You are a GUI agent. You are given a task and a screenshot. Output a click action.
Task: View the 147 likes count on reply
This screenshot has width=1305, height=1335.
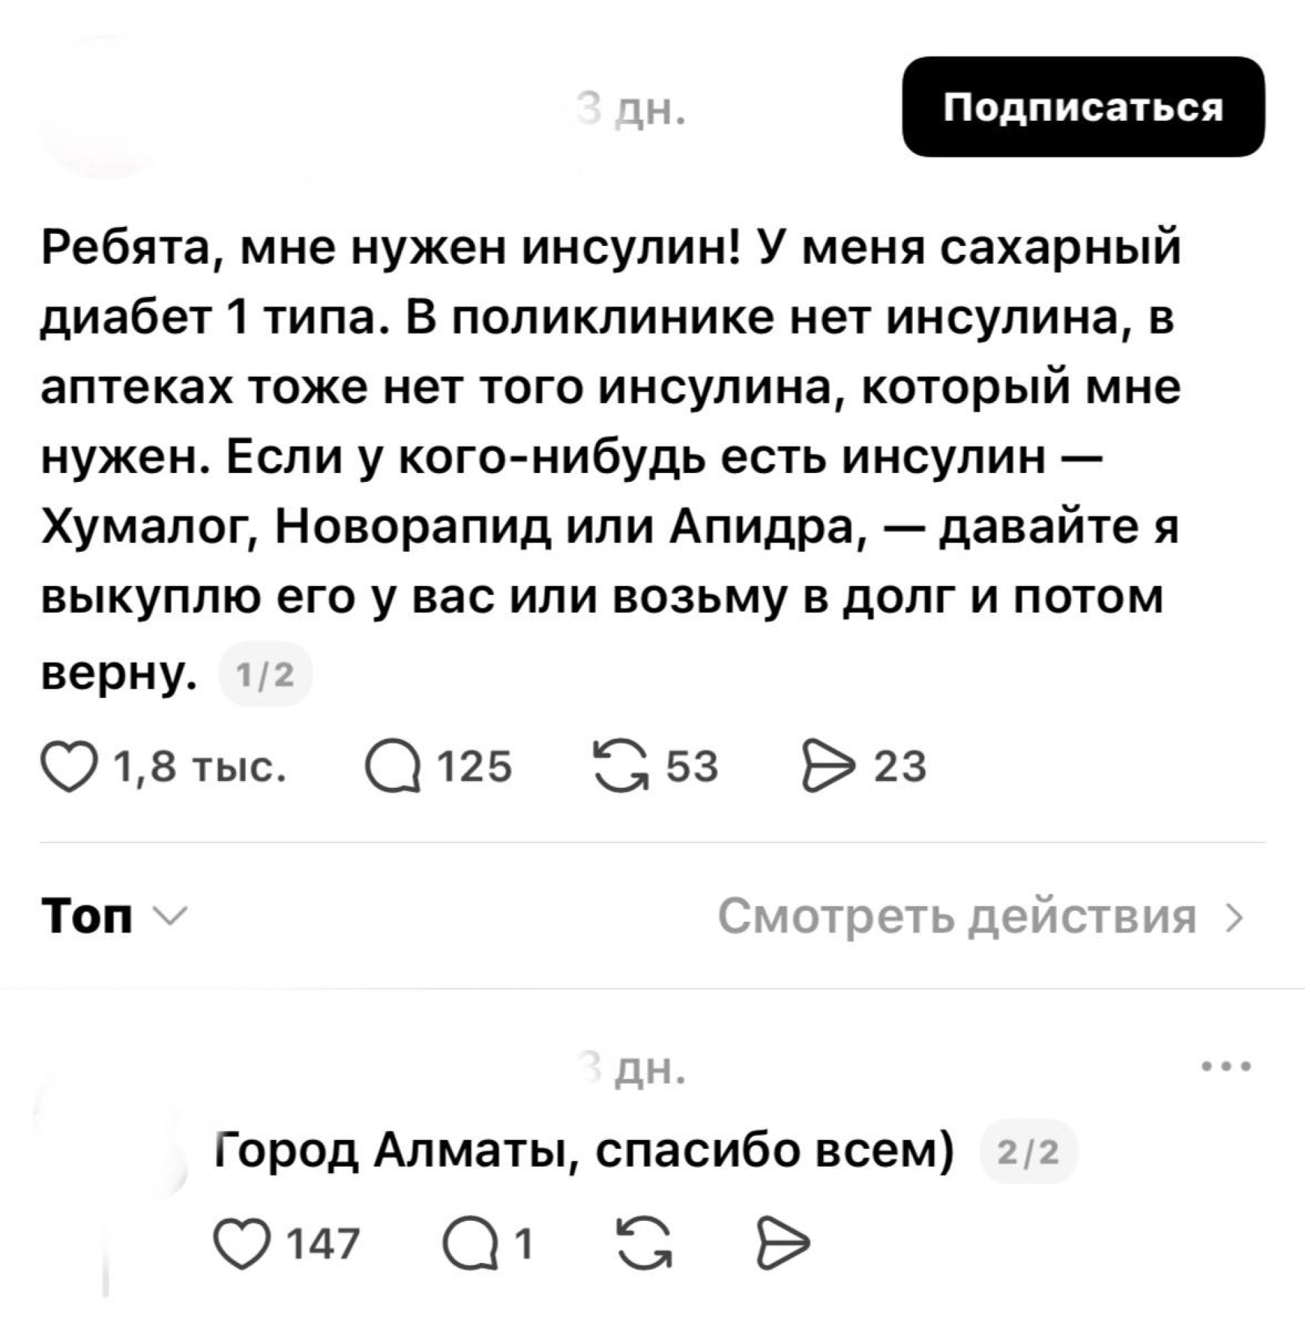click(324, 1244)
